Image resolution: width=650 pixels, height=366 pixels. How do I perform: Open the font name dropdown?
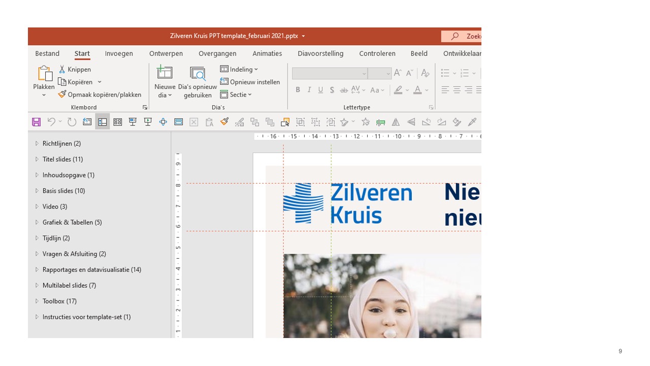364,74
